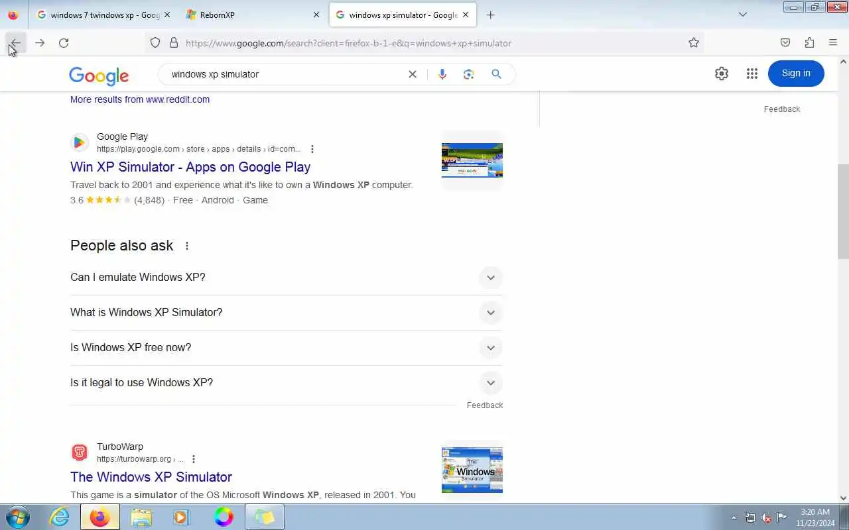
Task: Bookmark this page with the star icon
Action: click(694, 43)
